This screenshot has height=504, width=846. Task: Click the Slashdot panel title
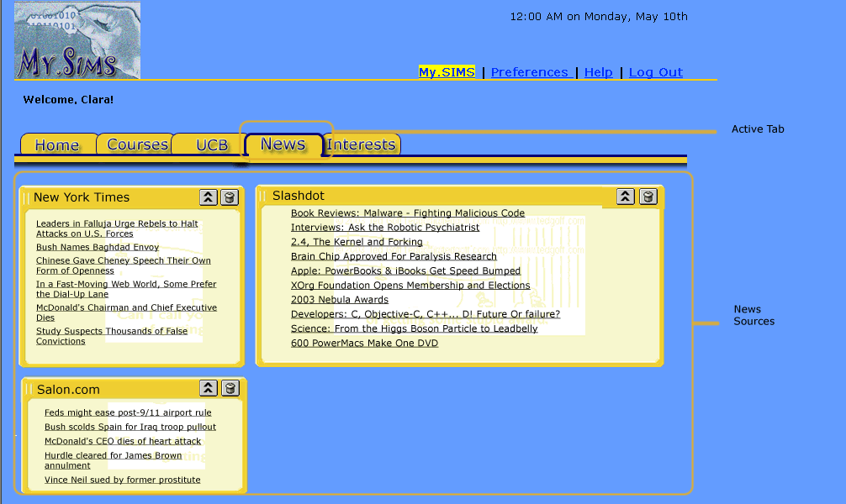[299, 196]
